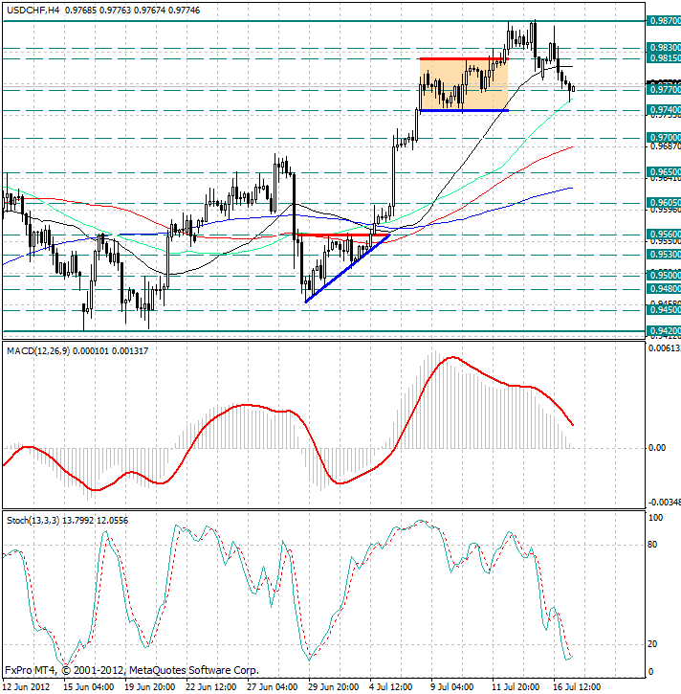Click the Stochastic 80 level label
The height and width of the screenshot is (694, 681).
pyautogui.click(x=652, y=545)
